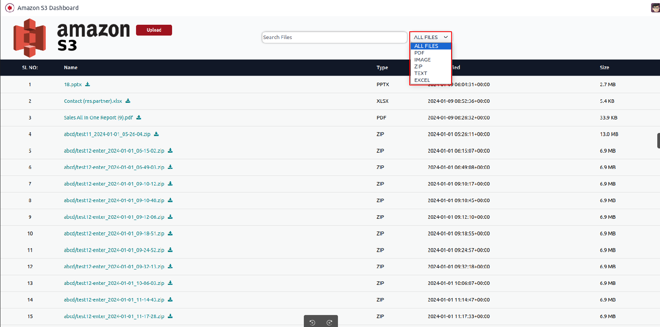Open abcd/test12-enter_2024-01-01_06-15-02.zip link
The height and width of the screenshot is (327, 660).
pos(114,151)
